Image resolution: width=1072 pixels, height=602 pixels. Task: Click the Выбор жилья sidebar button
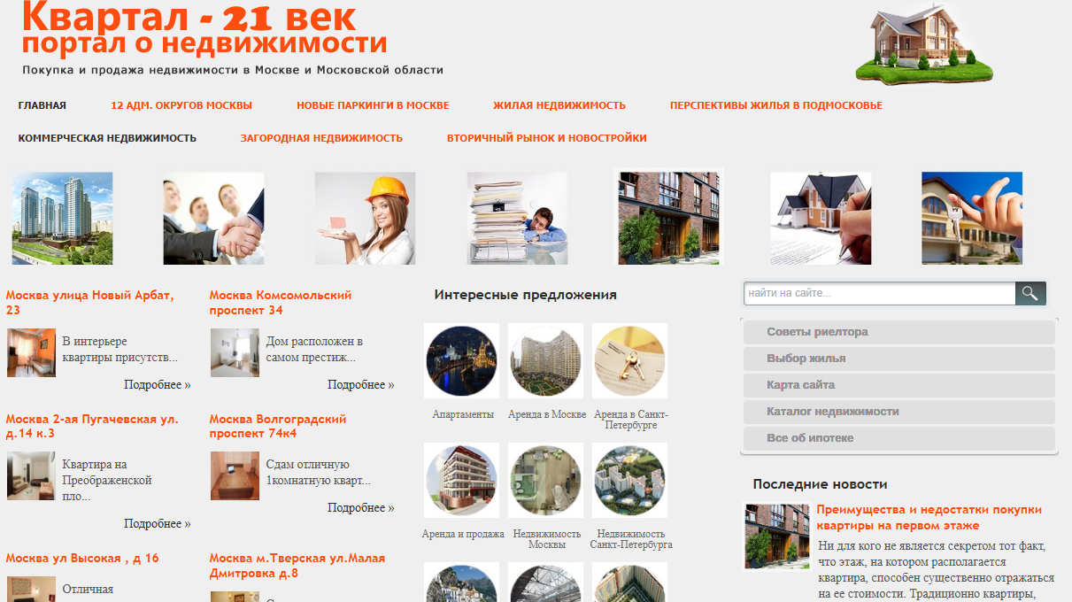[899, 359]
